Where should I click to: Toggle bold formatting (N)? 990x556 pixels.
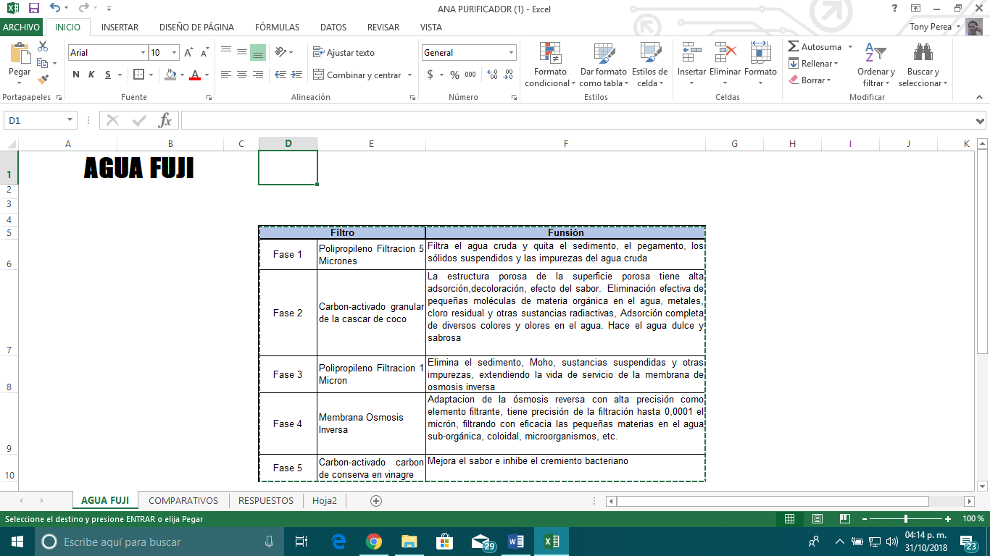pyautogui.click(x=76, y=75)
